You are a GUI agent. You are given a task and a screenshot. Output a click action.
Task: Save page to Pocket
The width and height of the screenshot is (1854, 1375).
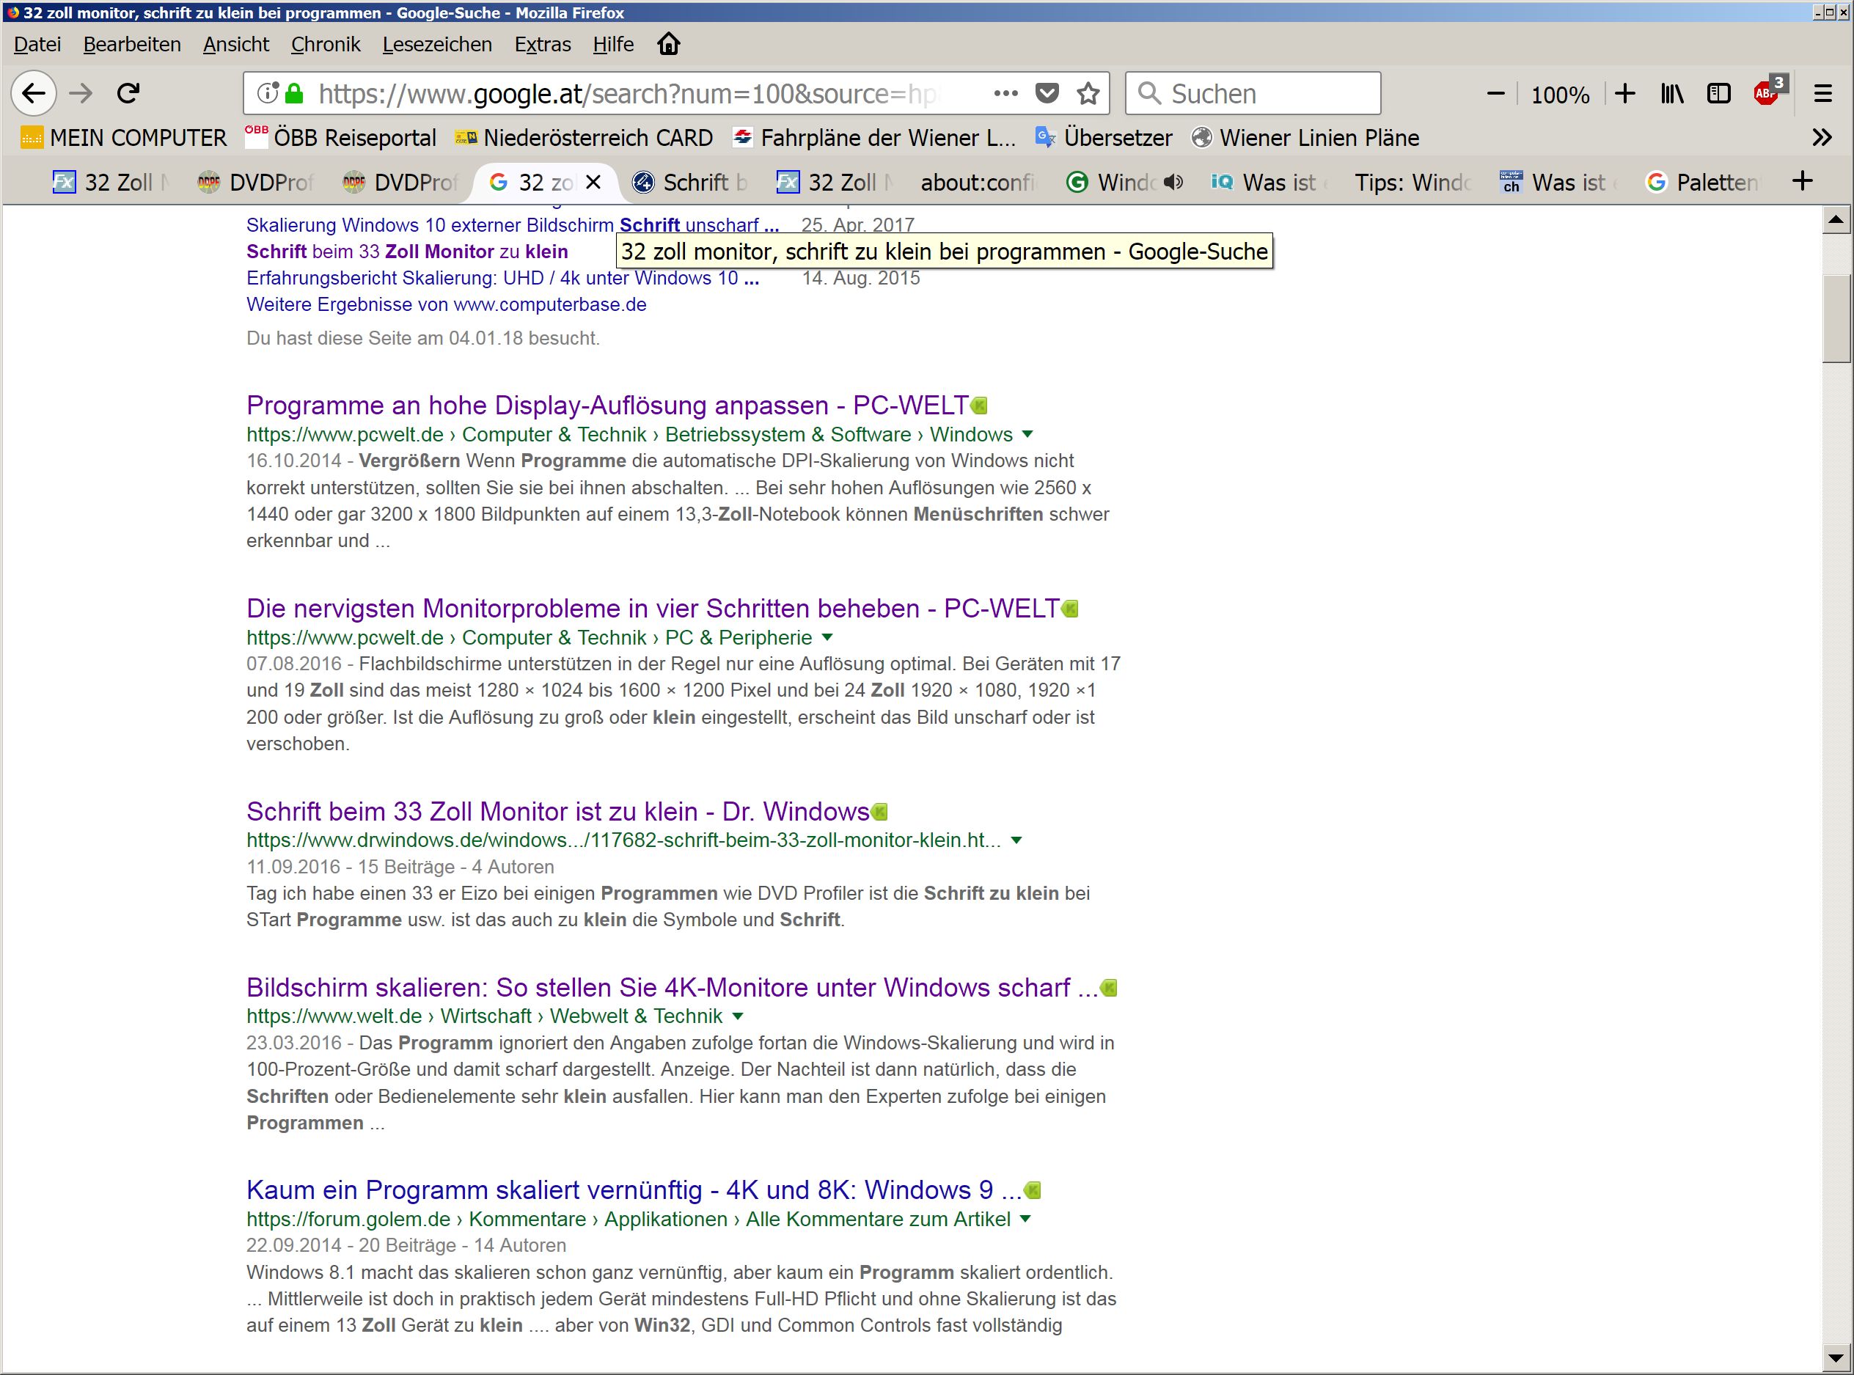pos(1047,93)
